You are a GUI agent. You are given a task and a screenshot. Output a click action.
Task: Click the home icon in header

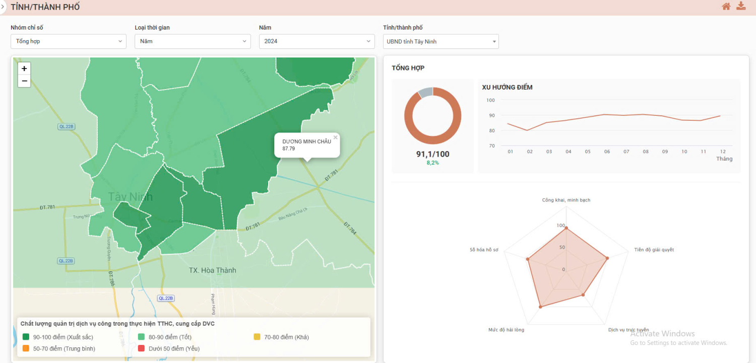[726, 7]
